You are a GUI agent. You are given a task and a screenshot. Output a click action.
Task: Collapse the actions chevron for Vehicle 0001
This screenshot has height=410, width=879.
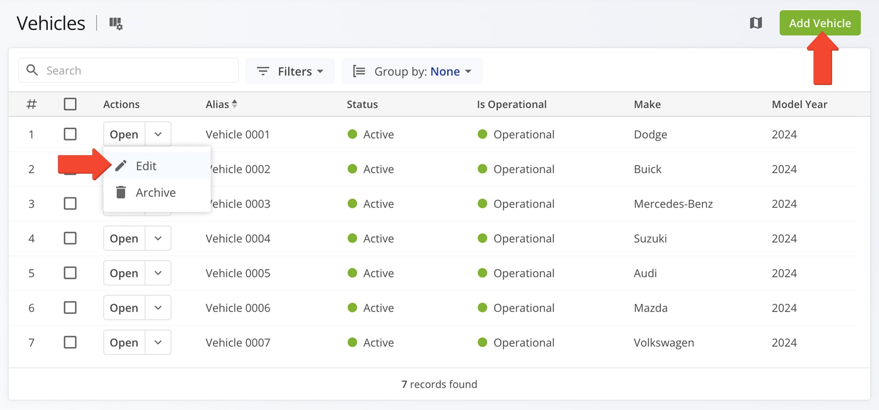pyautogui.click(x=158, y=134)
